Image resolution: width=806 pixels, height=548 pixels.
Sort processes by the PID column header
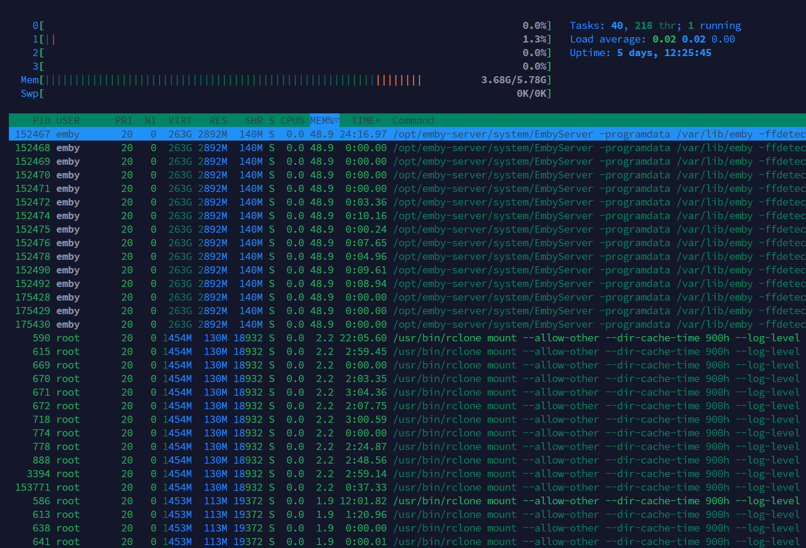[41, 120]
